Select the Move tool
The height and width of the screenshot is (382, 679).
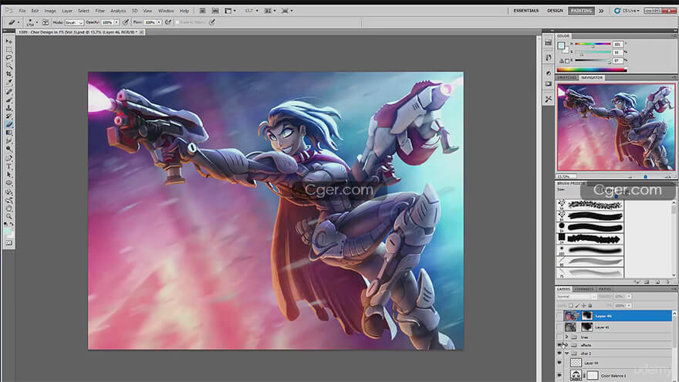click(x=8, y=41)
